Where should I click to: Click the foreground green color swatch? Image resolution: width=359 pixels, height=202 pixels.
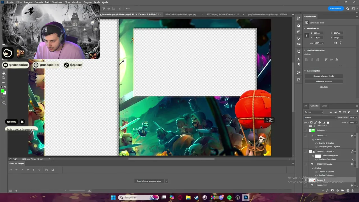click(x=3, y=91)
